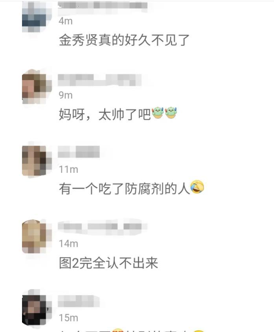Click username above the 11m comment
The image size is (274, 332).
79,152
